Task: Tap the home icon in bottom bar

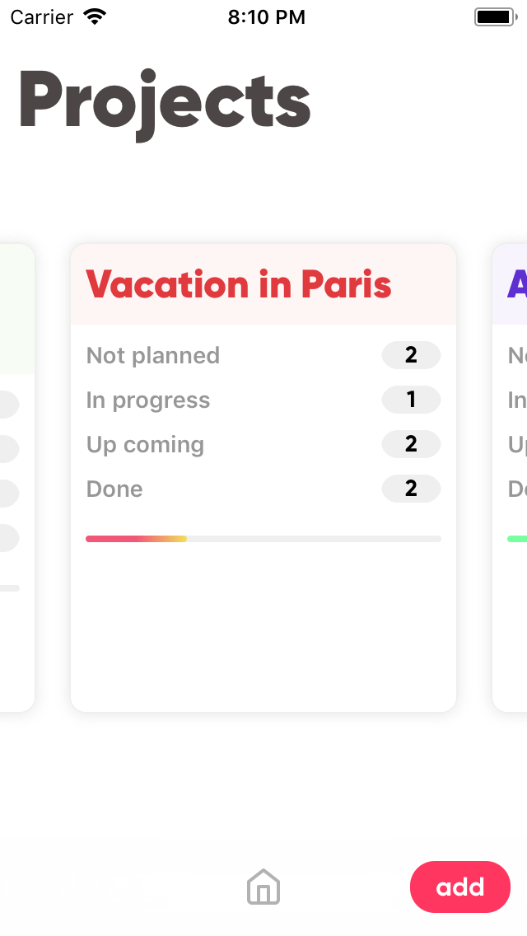Action: pyautogui.click(x=263, y=887)
